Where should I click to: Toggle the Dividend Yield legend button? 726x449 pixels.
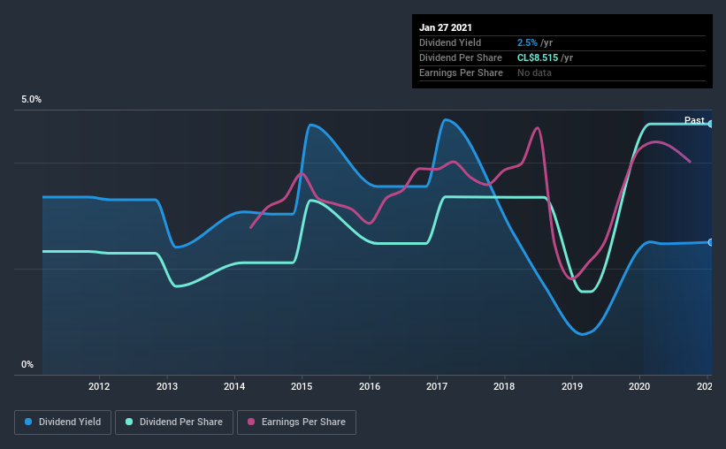63,422
